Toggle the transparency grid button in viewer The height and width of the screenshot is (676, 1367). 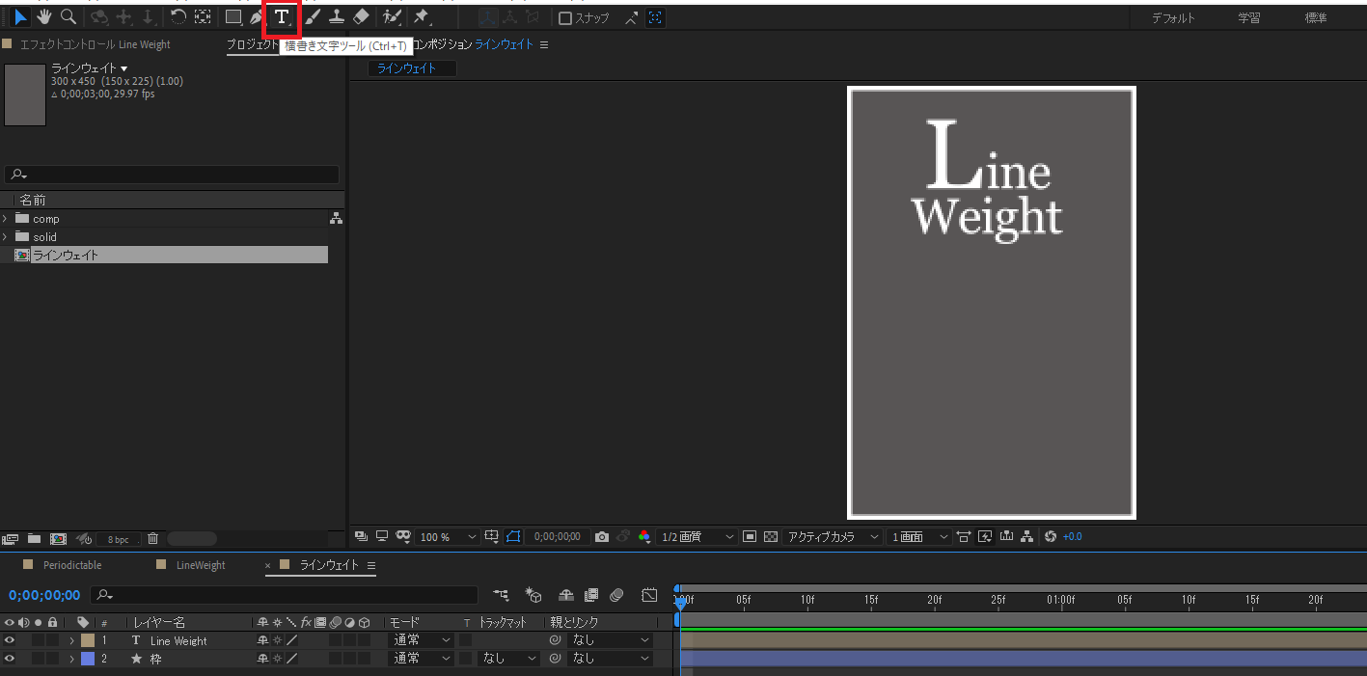[x=771, y=536]
